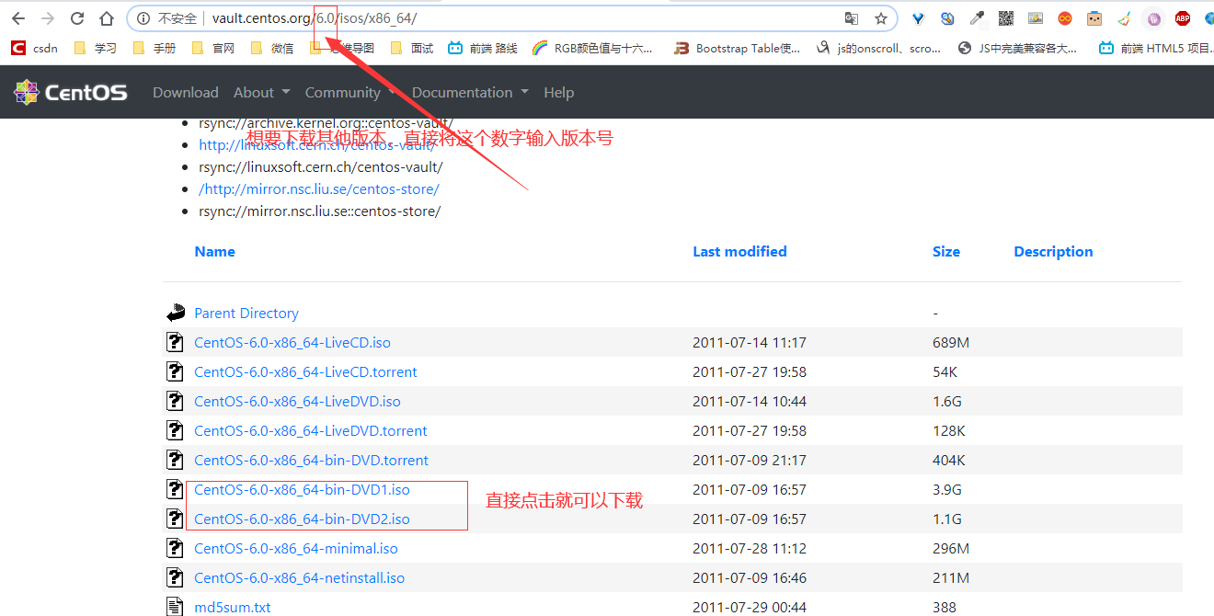Reload the page with the refresh icon
Screen dimensions: 1214x616
pyautogui.click(x=77, y=18)
